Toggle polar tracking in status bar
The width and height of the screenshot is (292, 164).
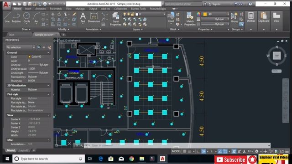tap(203, 151)
